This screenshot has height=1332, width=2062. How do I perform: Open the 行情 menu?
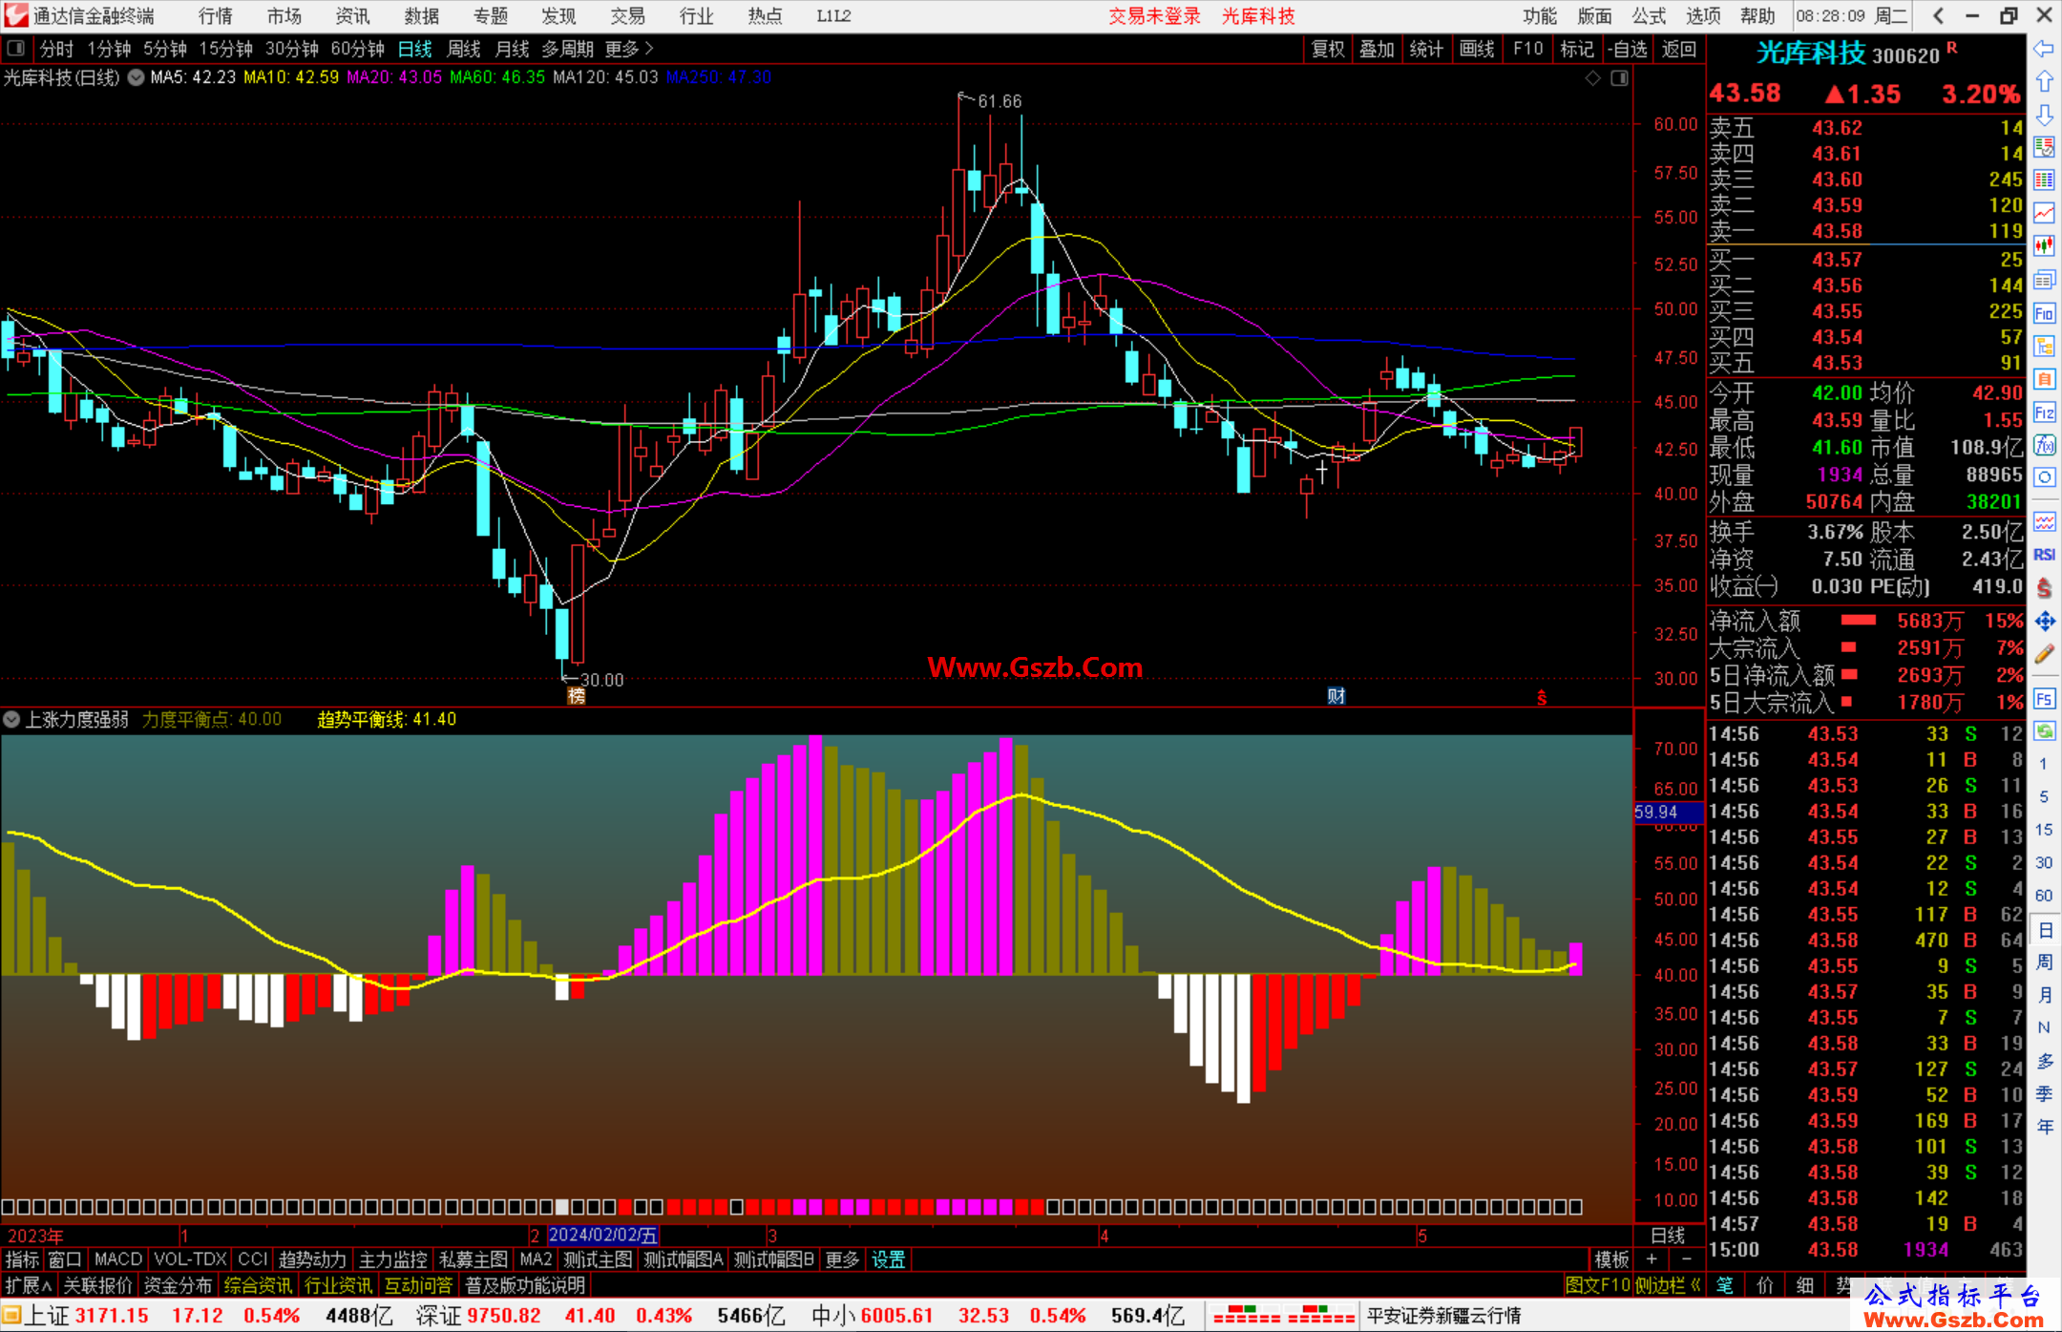pos(216,15)
